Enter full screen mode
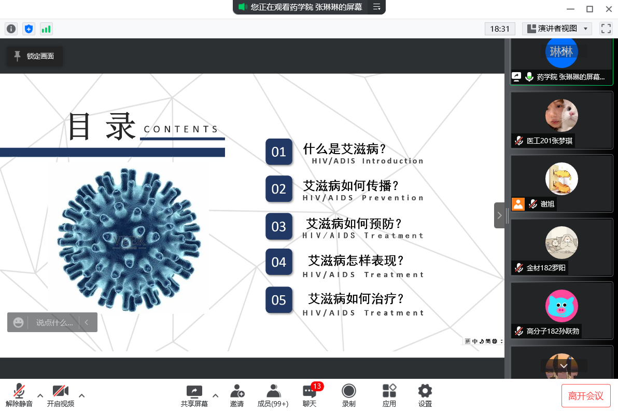Viewport: 618px width, 411px height. click(606, 29)
